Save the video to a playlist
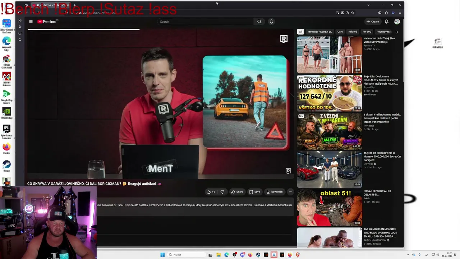 pos(254,192)
